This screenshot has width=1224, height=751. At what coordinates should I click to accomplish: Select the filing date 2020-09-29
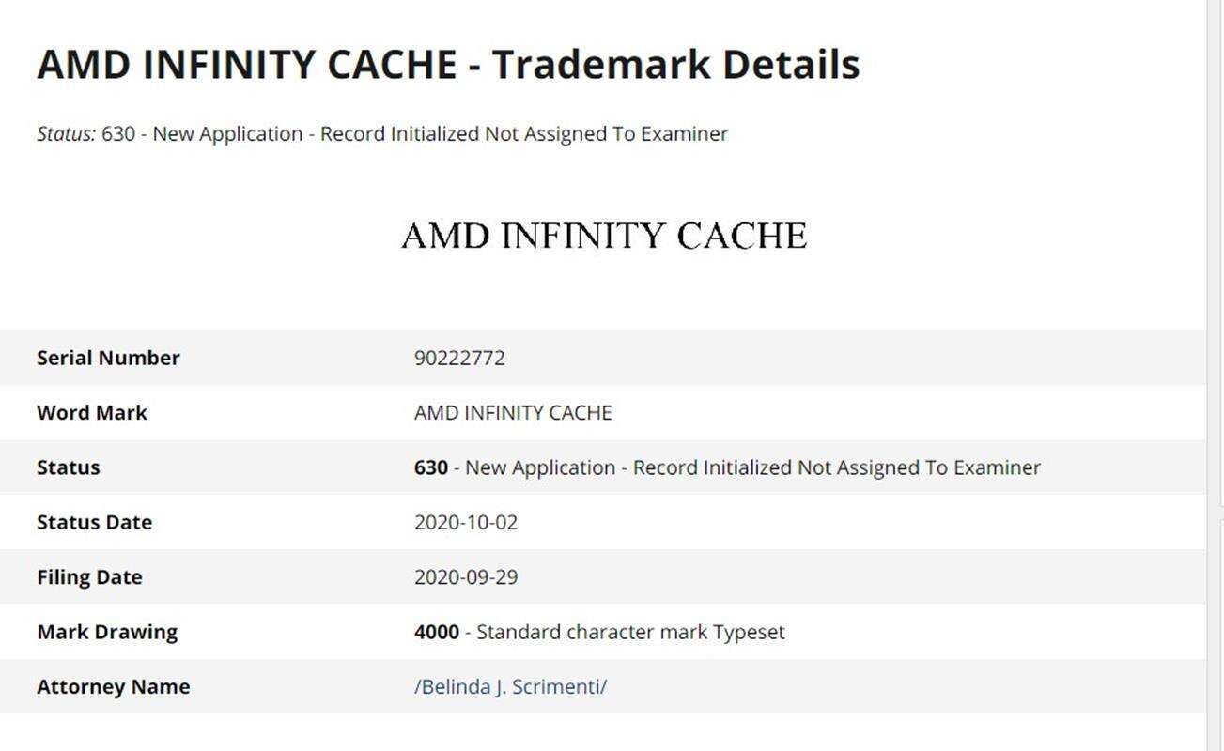tap(466, 576)
